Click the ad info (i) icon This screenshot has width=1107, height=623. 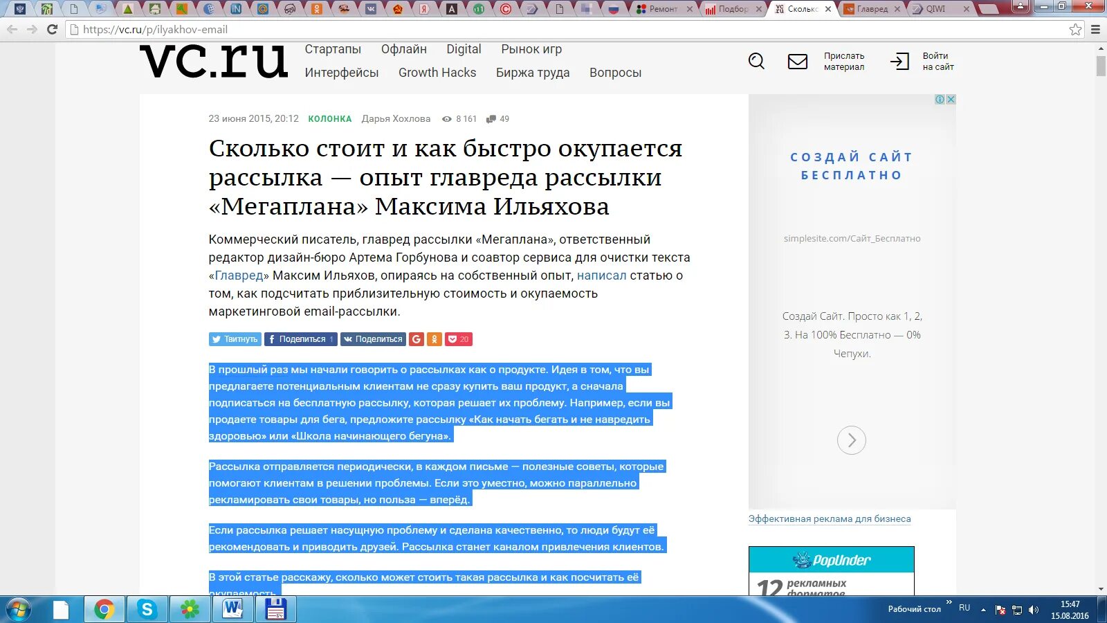(x=940, y=100)
